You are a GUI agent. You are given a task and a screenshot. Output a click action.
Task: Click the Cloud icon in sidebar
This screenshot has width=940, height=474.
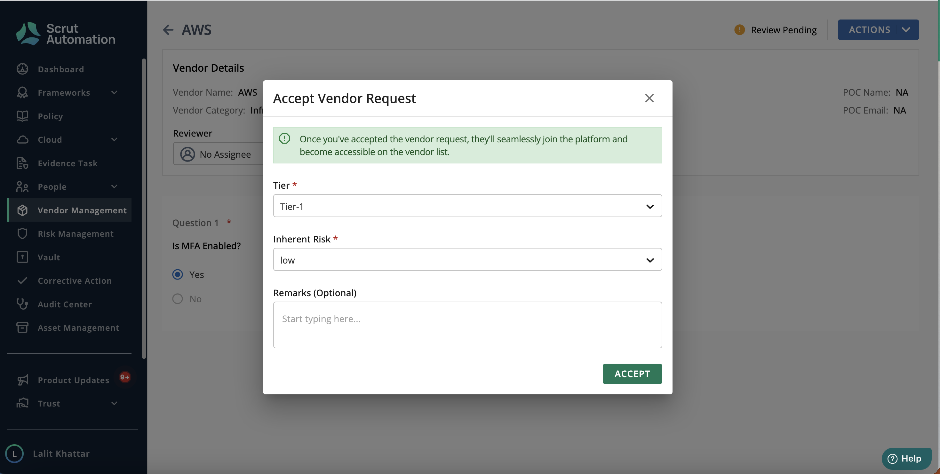pyautogui.click(x=22, y=139)
